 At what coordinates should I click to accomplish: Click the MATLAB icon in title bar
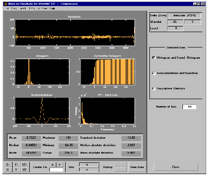click(x=6, y=4)
